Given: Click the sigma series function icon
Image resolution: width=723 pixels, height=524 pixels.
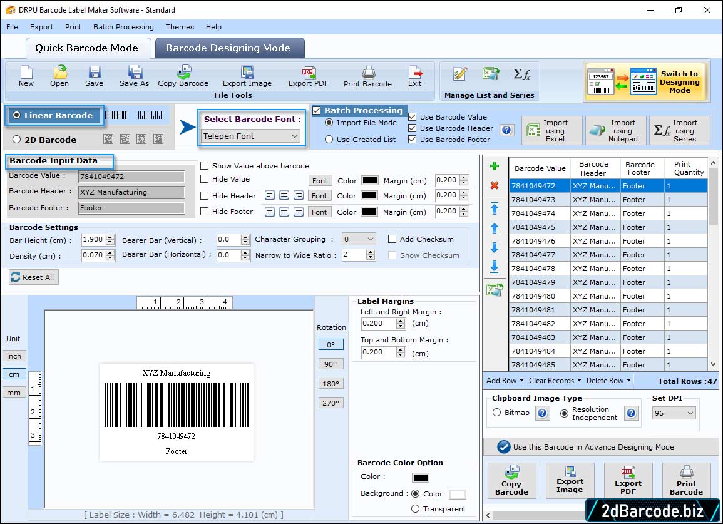Looking at the screenshot, I should click(522, 74).
